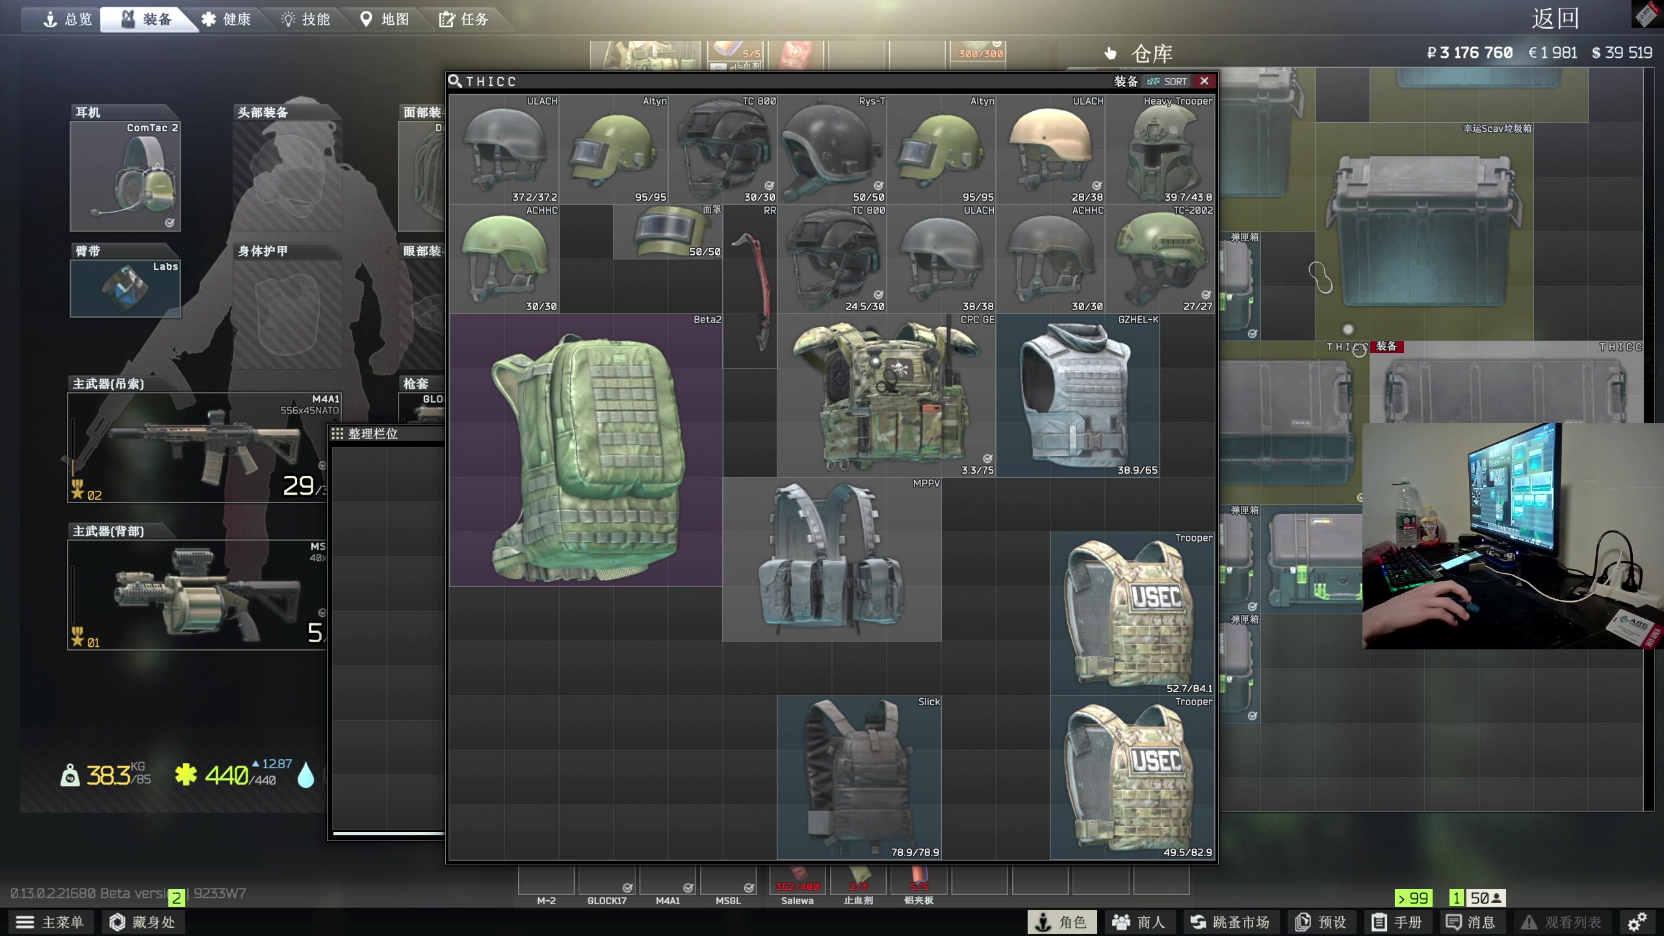This screenshot has width=1664, height=936.
Task: Open the 商人 traders screen
Action: [1139, 922]
